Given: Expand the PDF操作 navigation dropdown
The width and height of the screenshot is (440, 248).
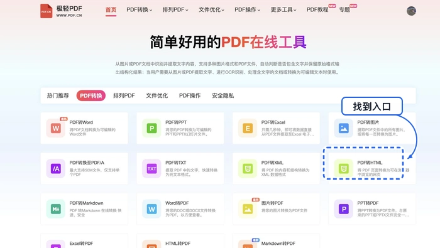Looking at the screenshot, I should [247, 9].
